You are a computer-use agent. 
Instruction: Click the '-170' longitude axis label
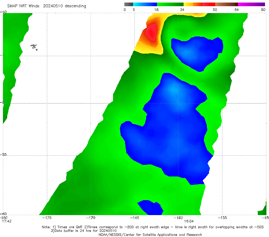91,218
